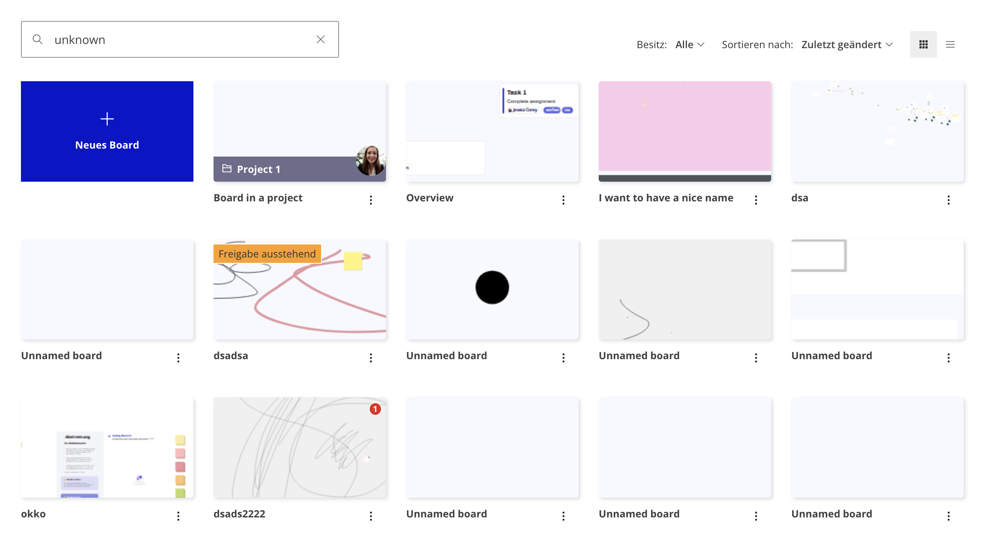Open the pink I want to have a nice name thumbnail
The image size is (983, 535).
[x=685, y=131]
